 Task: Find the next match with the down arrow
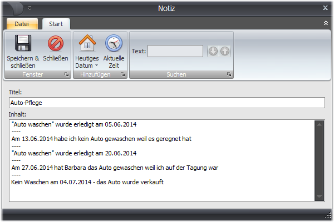point(213,51)
